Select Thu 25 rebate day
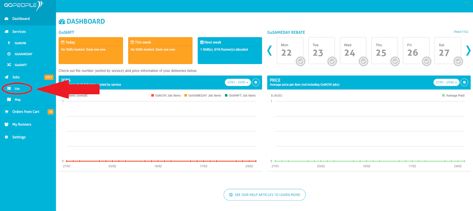473x211 pixels. tap(385, 50)
